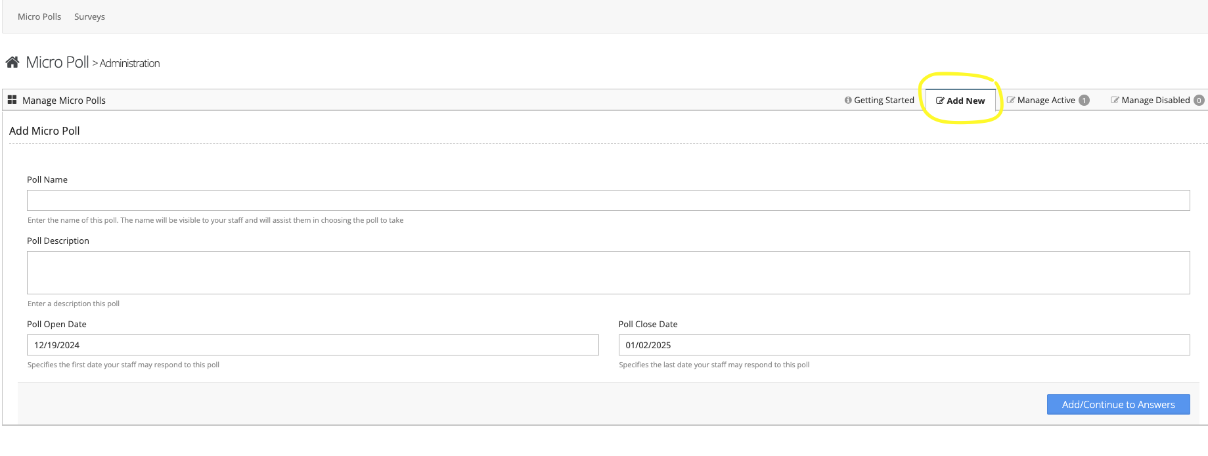Click the Manage Disabled count badge
The width and height of the screenshot is (1208, 456).
pyautogui.click(x=1199, y=101)
